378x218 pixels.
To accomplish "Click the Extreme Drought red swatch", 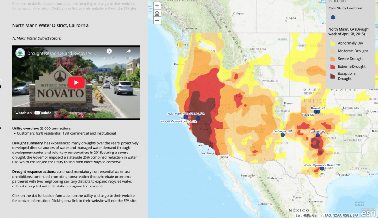I will [333, 66].
